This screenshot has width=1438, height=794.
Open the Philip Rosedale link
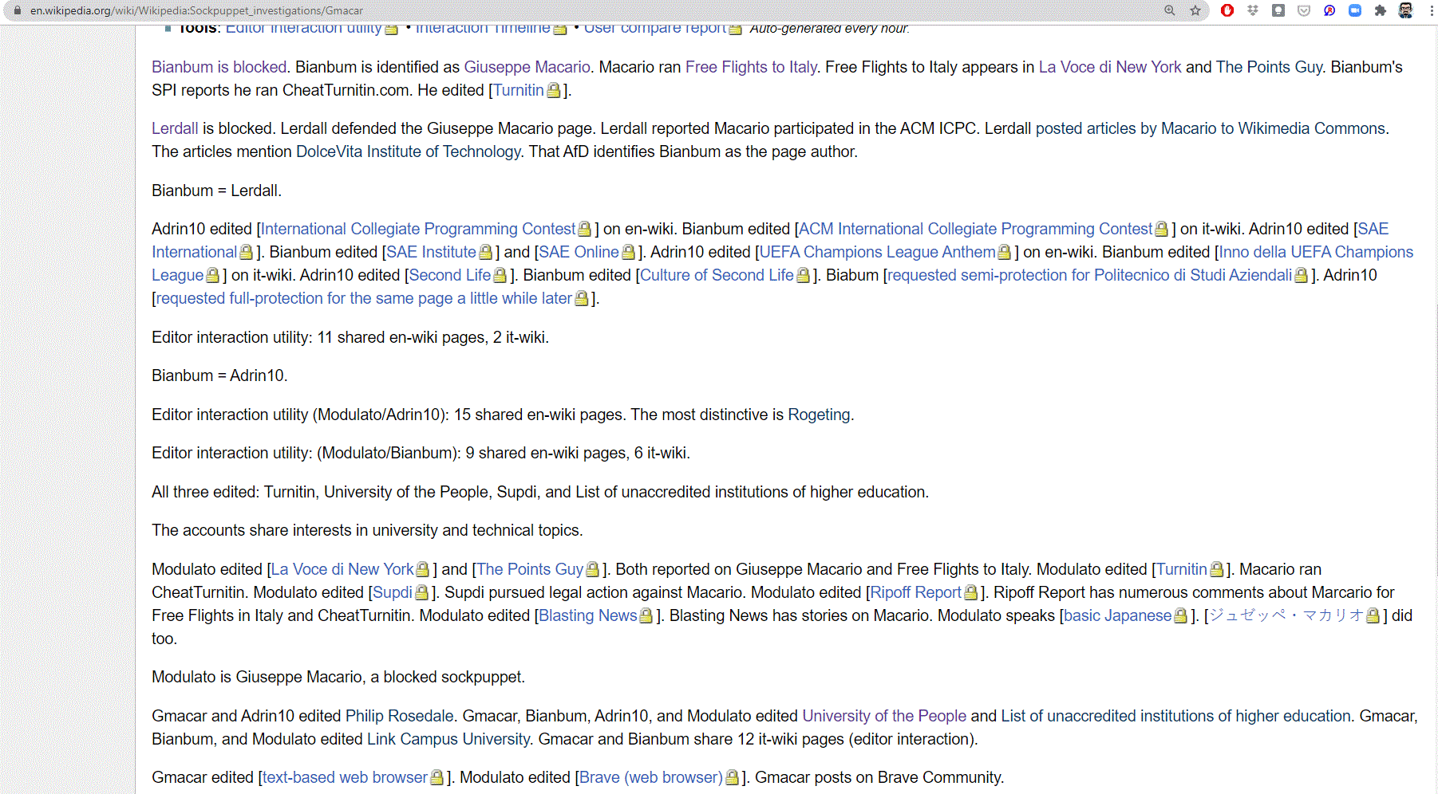point(399,716)
